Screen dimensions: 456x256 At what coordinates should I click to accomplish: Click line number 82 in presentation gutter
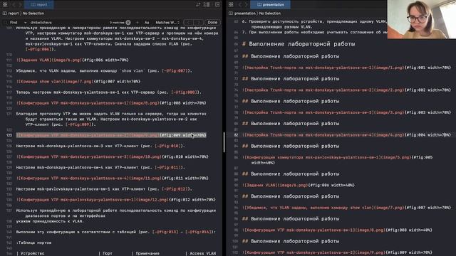236,135
